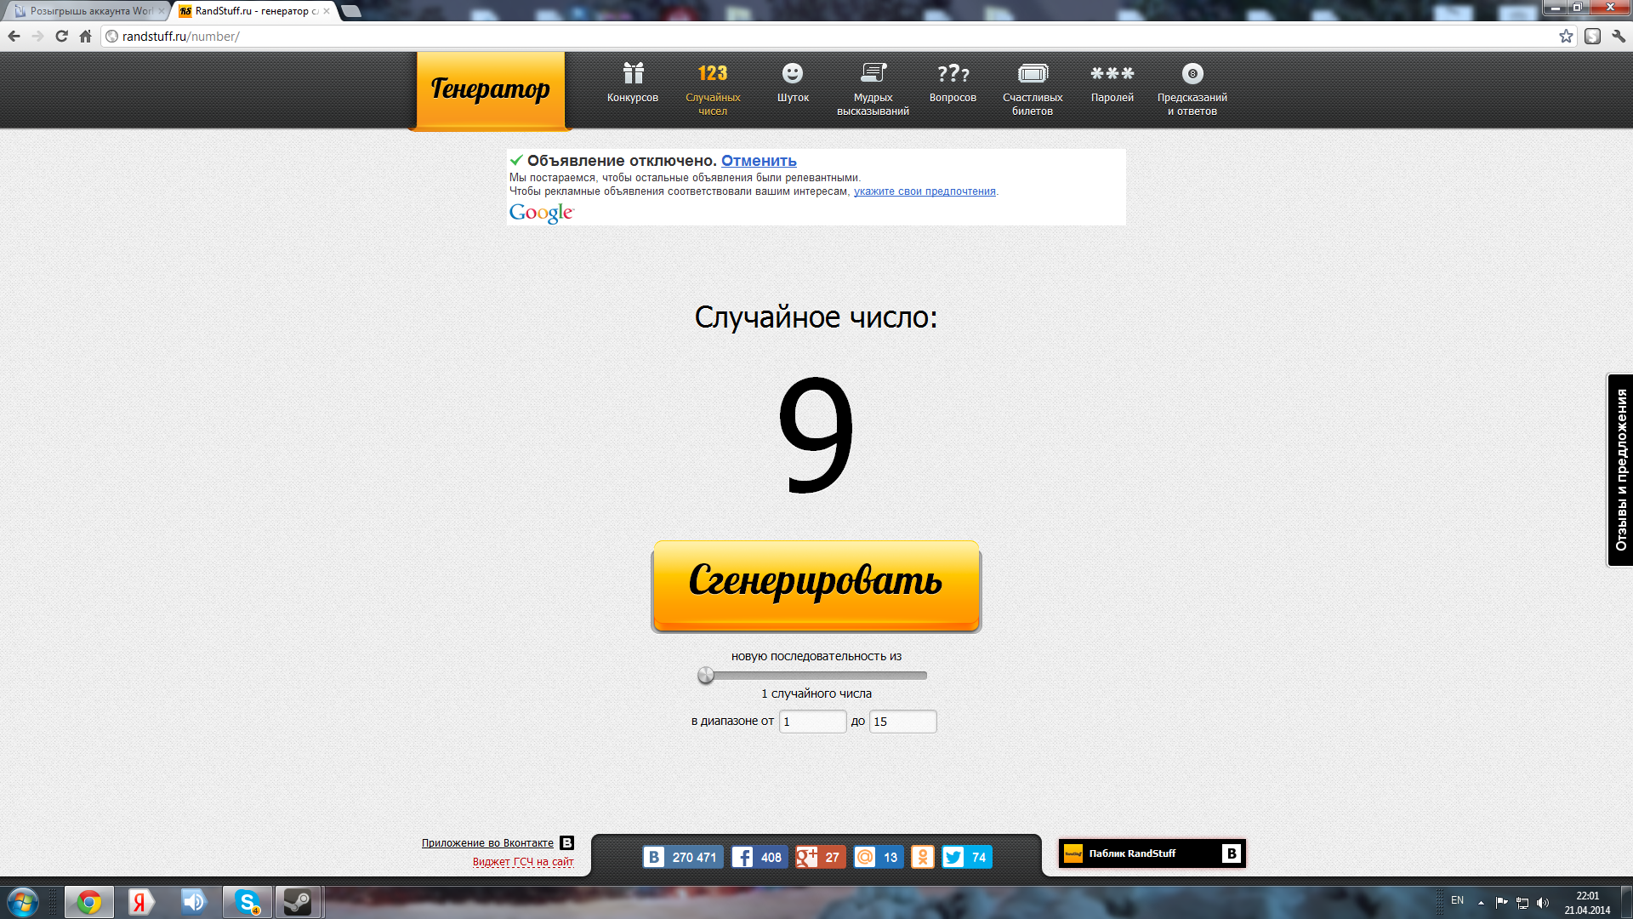
Task: Share via Google Plus button 27
Action: pos(821,857)
